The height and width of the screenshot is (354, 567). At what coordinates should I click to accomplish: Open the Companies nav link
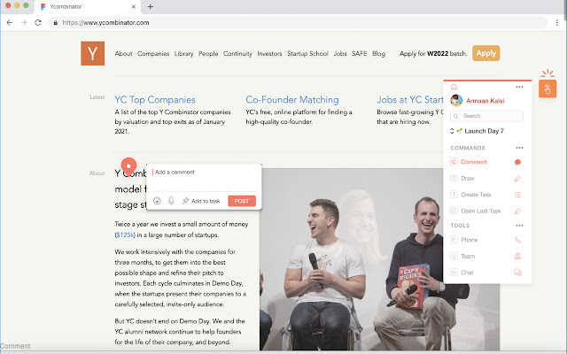pos(153,53)
